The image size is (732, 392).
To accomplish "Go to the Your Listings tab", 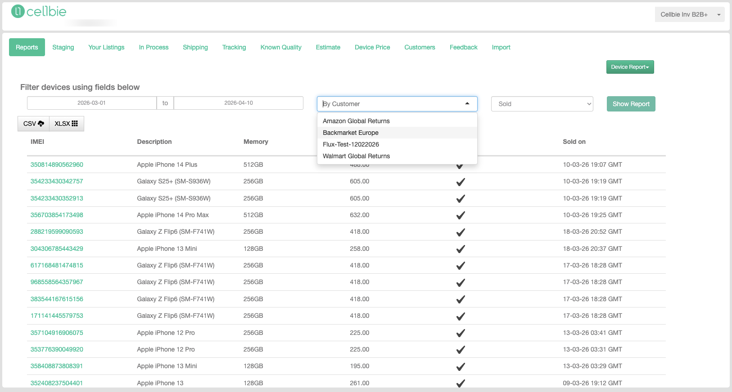I will (x=106, y=47).
